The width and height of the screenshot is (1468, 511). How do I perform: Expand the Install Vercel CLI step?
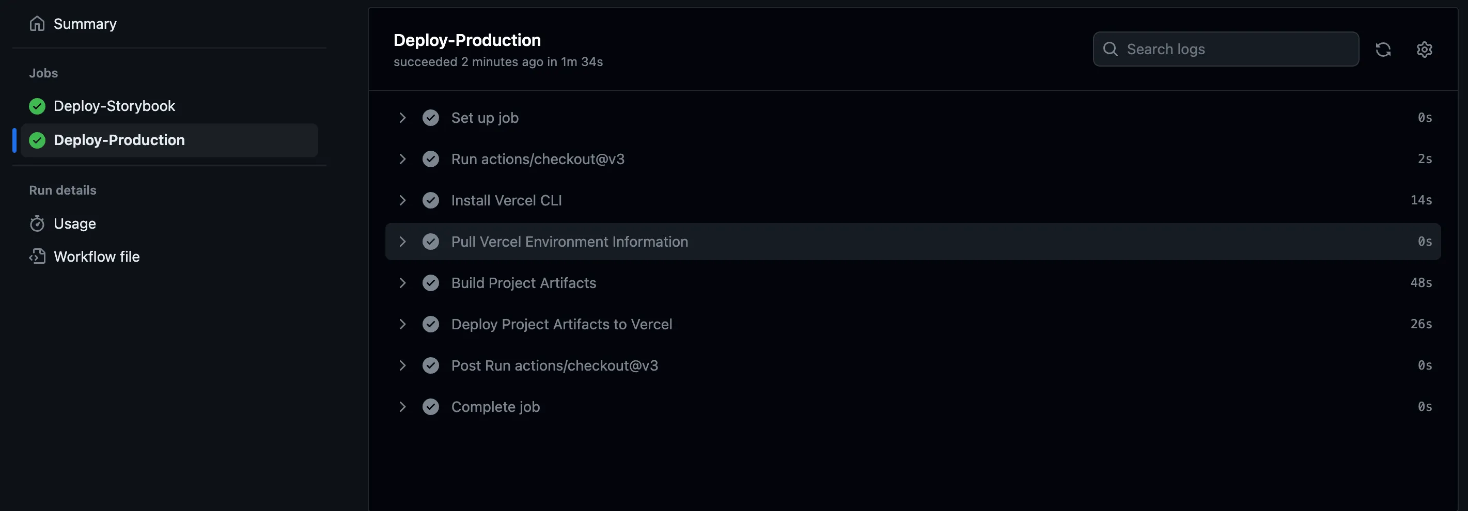(x=402, y=200)
